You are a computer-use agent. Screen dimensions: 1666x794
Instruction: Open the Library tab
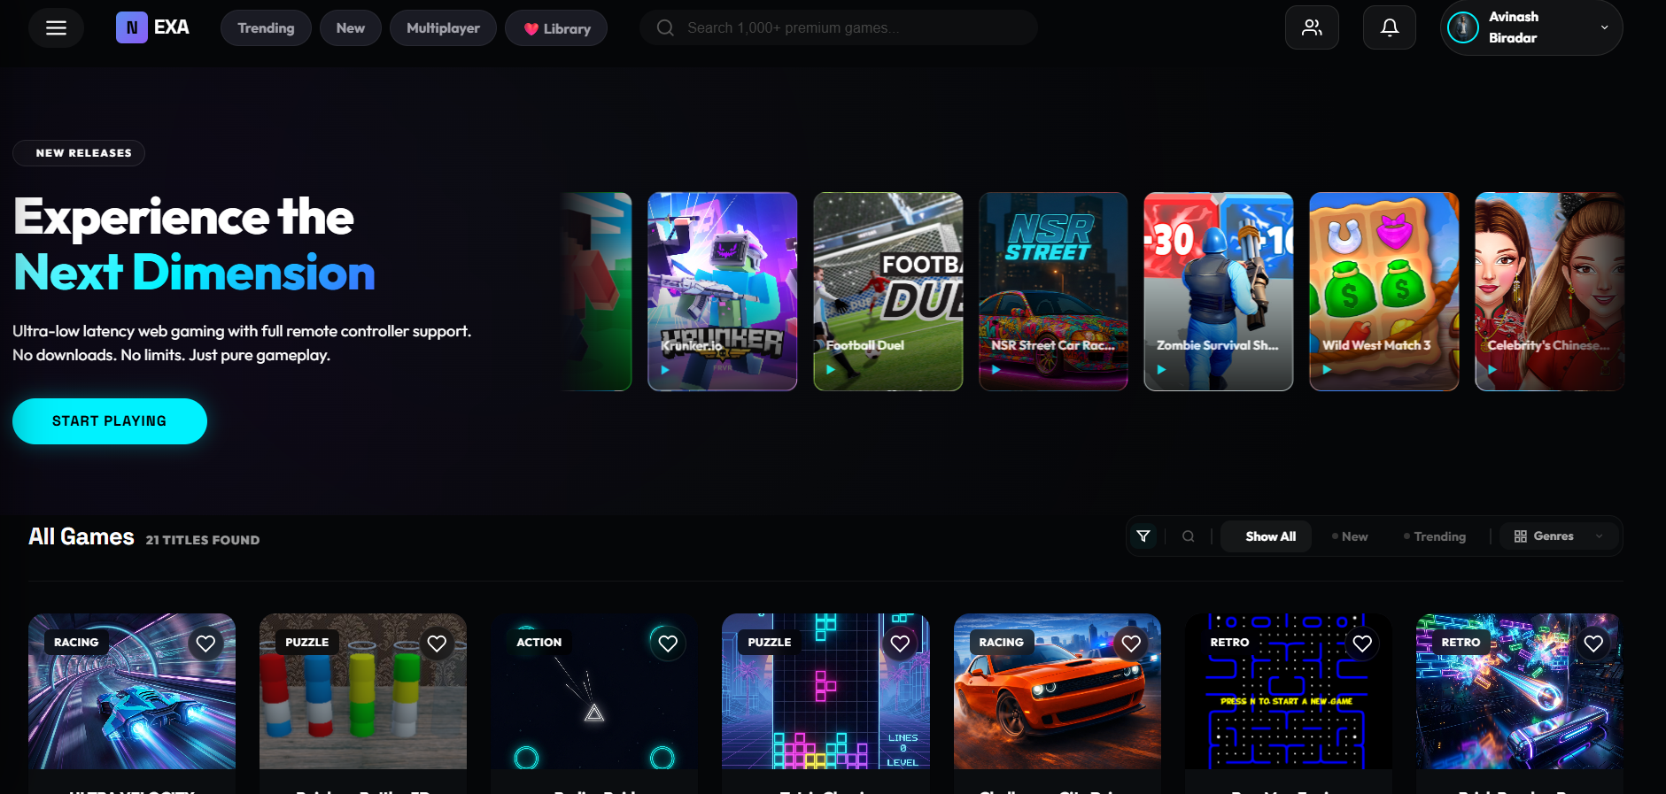pos(556,28)
